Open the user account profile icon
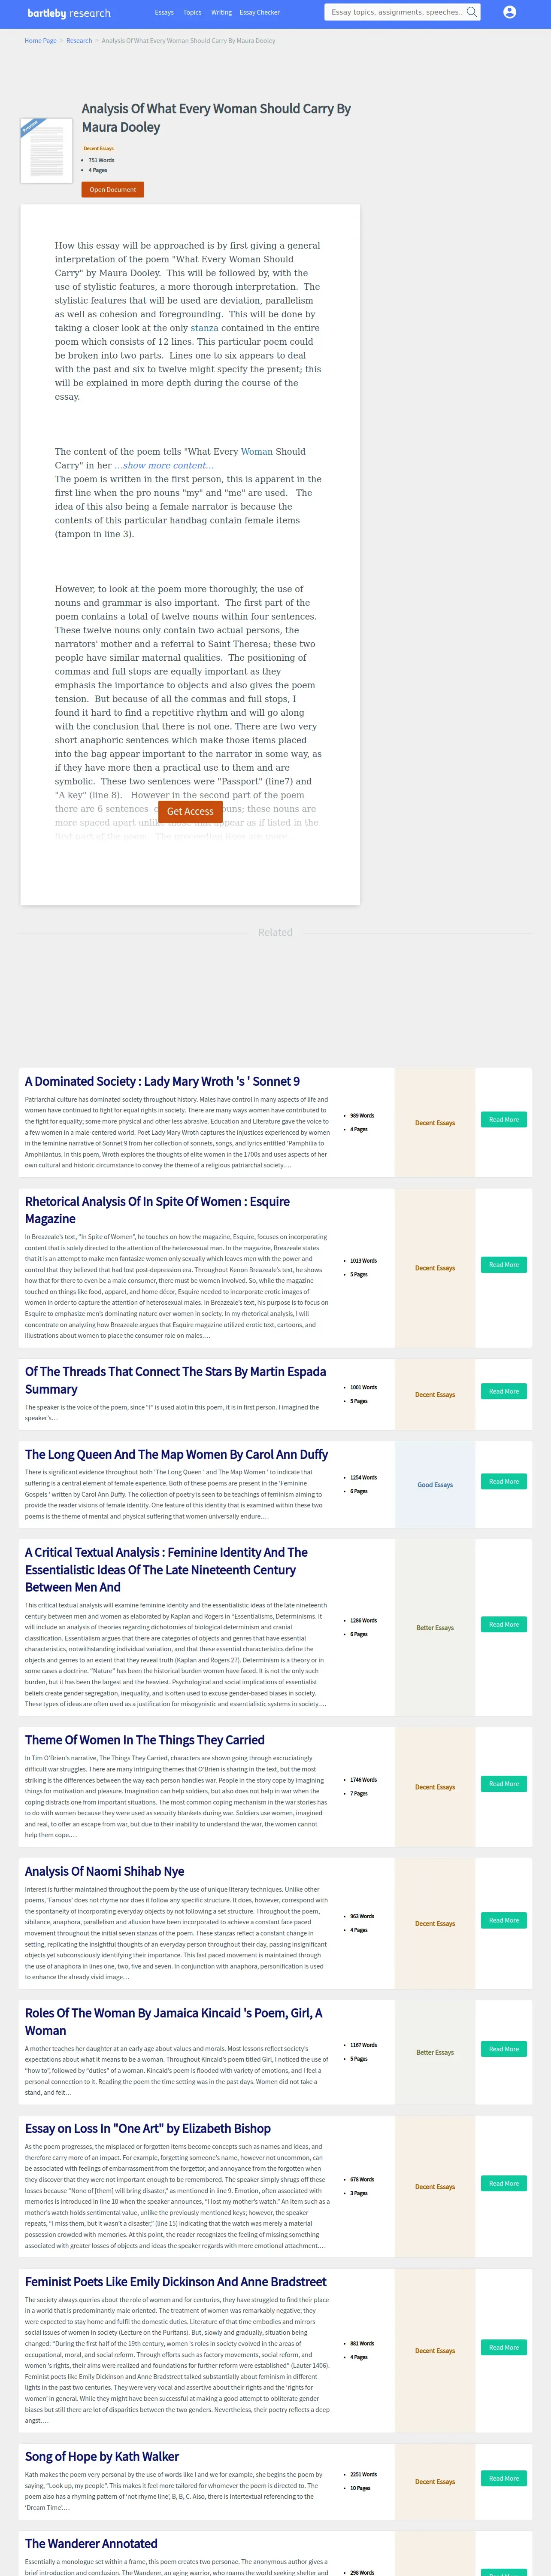This screenshot has width=551, height=2576. pos(509,12)
